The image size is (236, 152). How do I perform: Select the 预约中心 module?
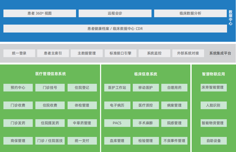[x=18, y=87]
